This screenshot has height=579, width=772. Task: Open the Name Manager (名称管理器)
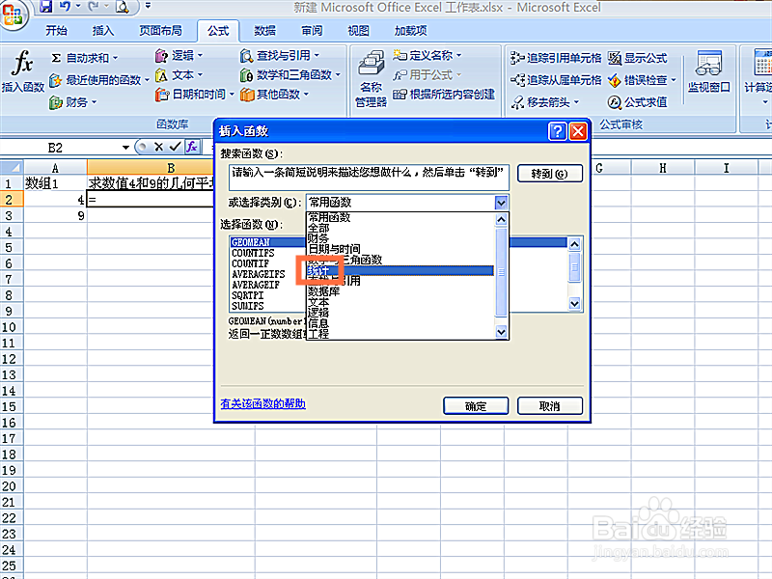coord(372,79)
